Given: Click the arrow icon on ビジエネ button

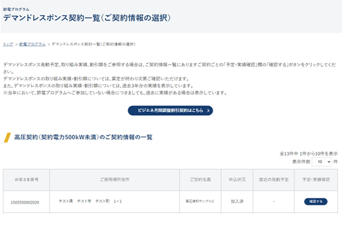Looking at the screenshot, I should 208,111.
